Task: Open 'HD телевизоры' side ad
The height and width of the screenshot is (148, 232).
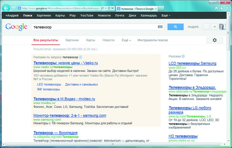Action: tap(183, 136)
